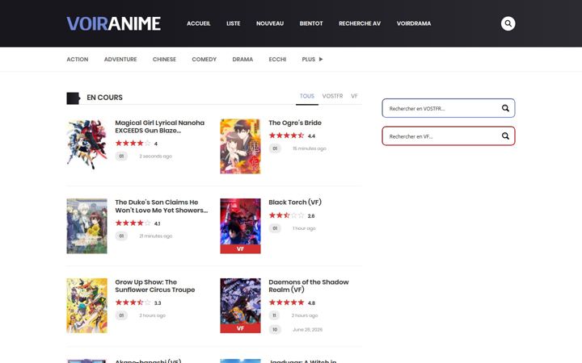Click Daemons of the Shadow Realm star rating
582x363 pixels.
[x=286, y=302]
